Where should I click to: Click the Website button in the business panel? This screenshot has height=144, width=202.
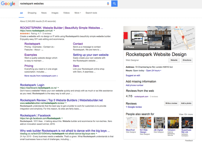coord(174,60)
